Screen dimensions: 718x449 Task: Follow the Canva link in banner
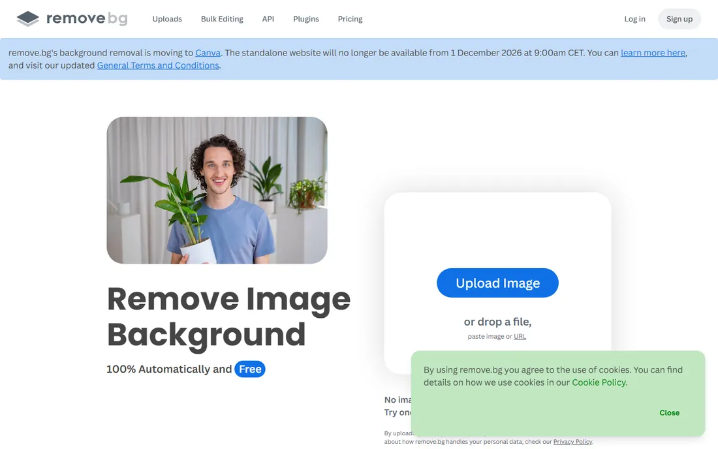(208, 53)
